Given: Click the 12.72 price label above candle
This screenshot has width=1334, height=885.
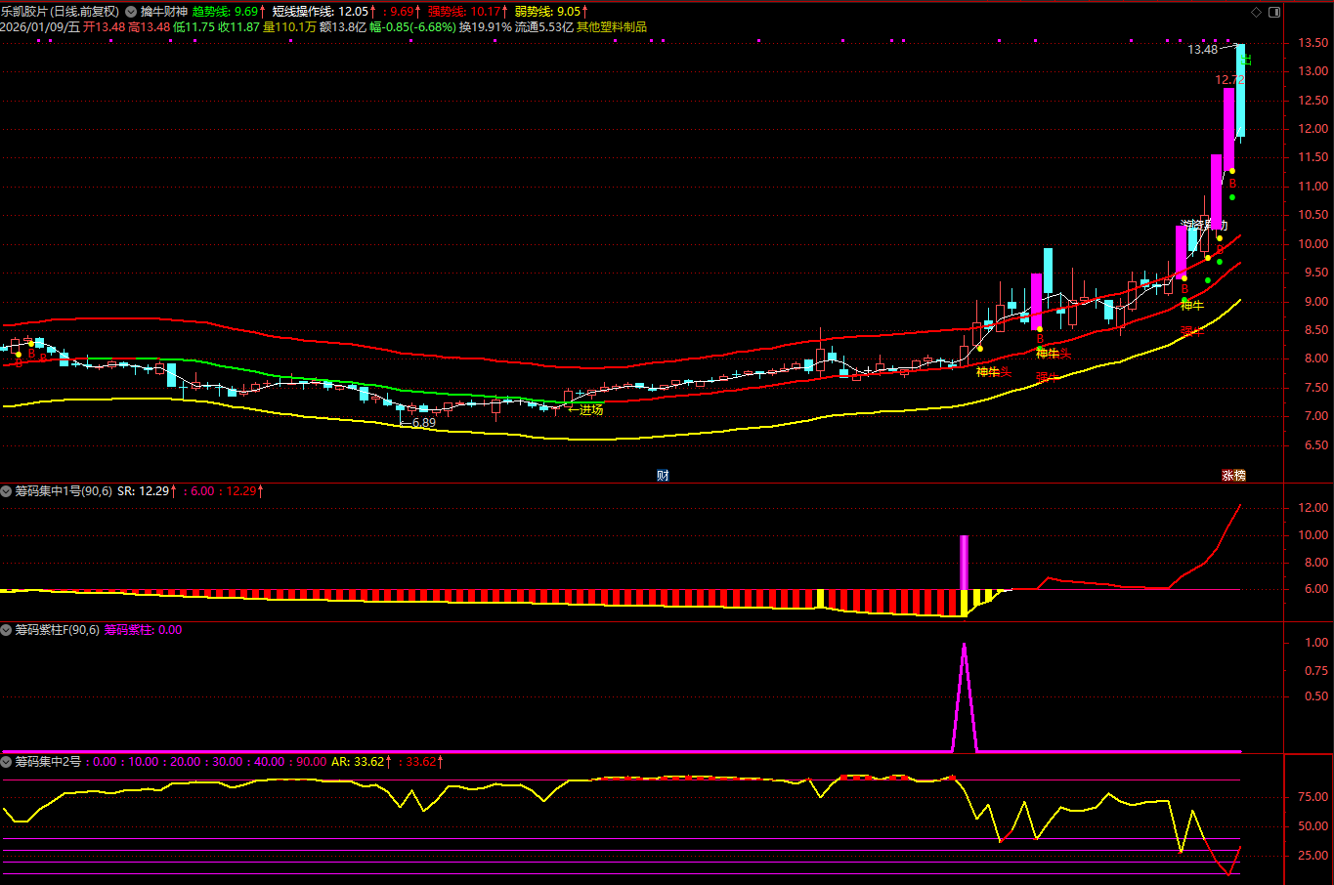Looking at the screenshot, I should click(1228, 80).
